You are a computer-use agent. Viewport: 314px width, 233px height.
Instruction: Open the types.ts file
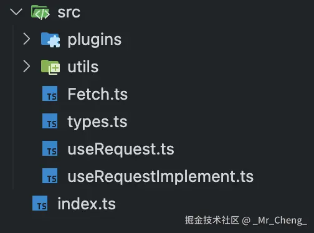coord(97,122)
